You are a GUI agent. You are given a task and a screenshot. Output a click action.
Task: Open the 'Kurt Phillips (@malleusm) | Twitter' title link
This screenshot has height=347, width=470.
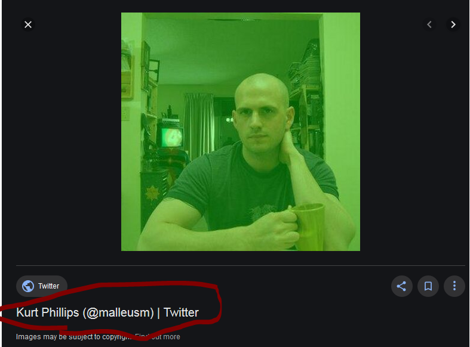[107, 312]
